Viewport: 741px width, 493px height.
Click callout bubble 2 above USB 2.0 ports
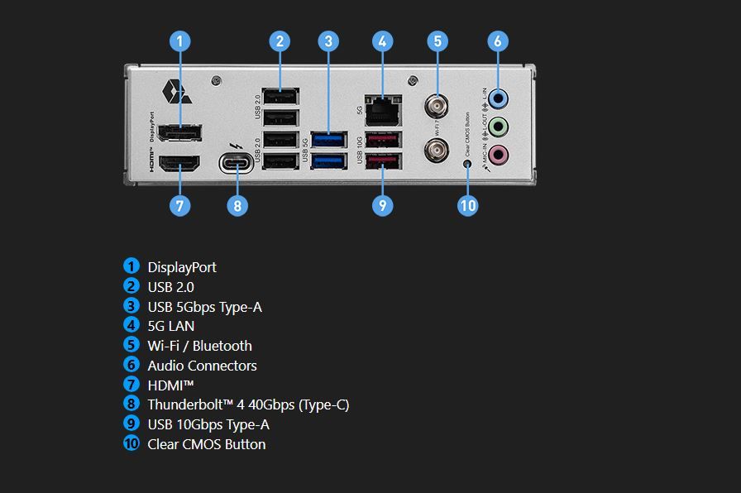[x=280, y=41]
